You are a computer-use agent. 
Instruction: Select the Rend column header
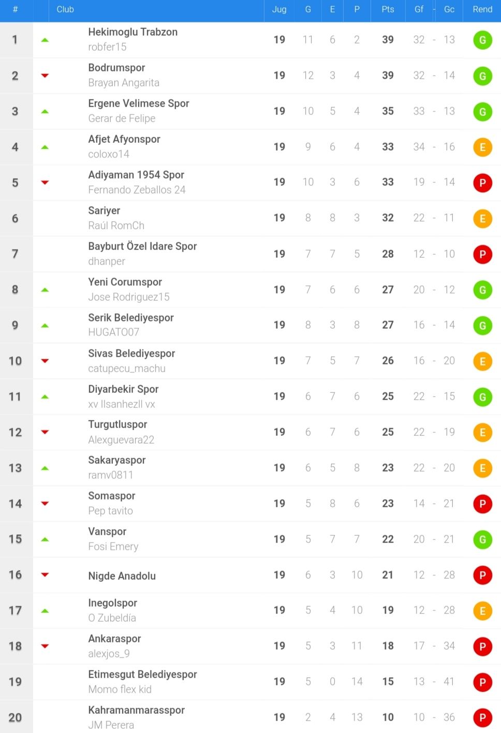[x=482, y=9]
